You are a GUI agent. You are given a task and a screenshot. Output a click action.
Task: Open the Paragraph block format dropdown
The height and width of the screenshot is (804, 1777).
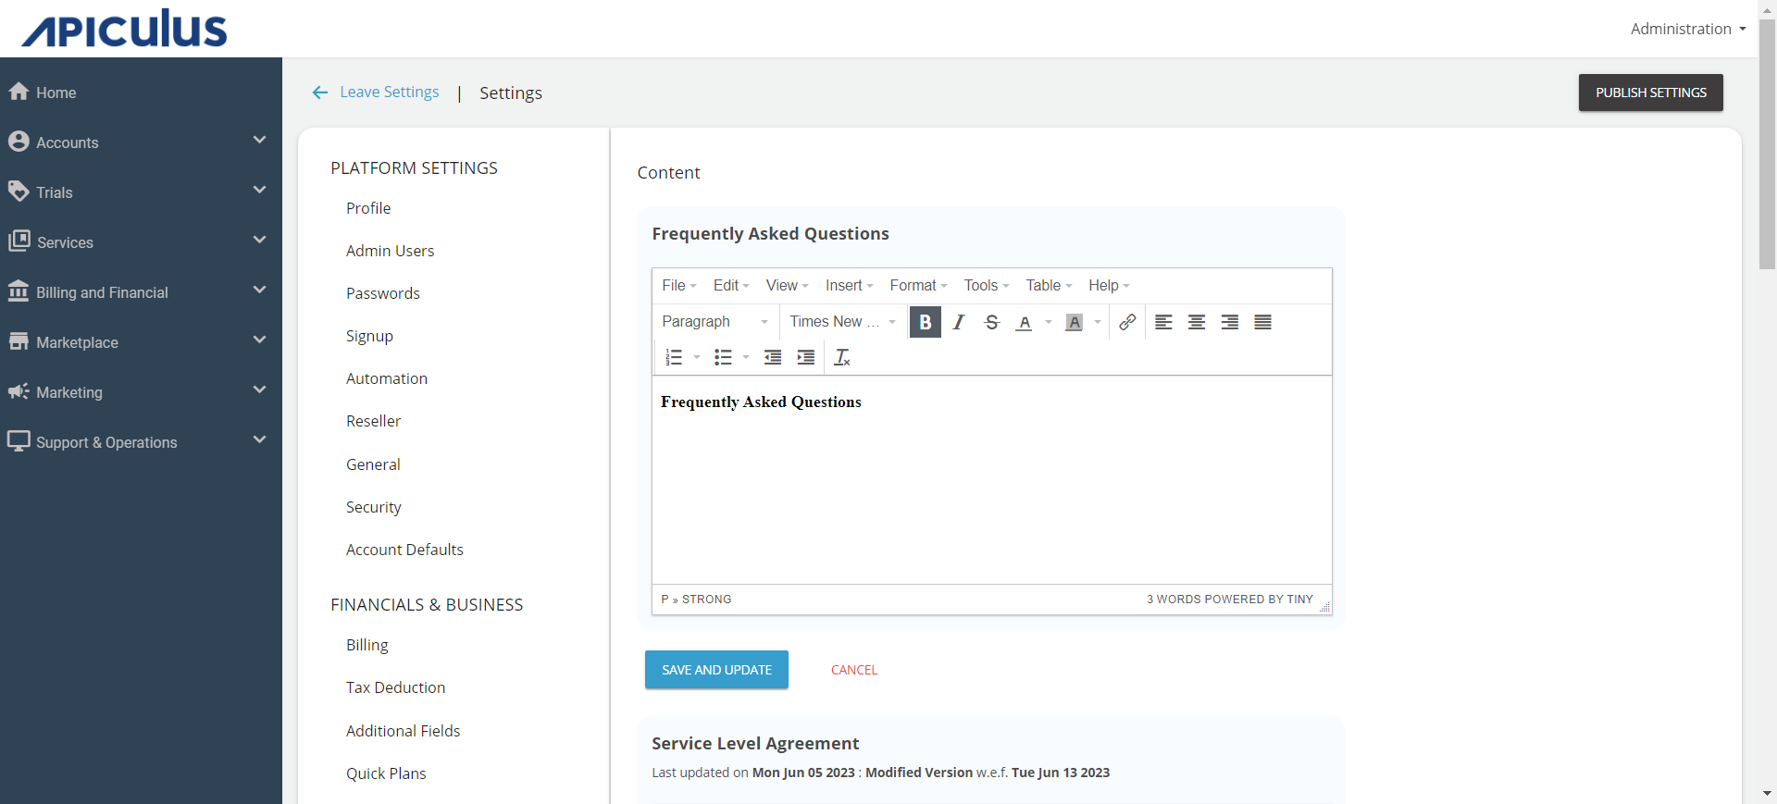coord(715,322)
